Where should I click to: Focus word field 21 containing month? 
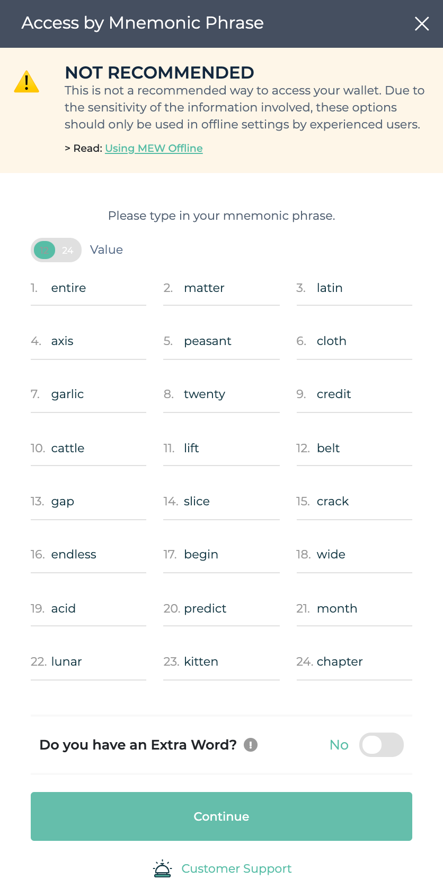click(355, 609)
